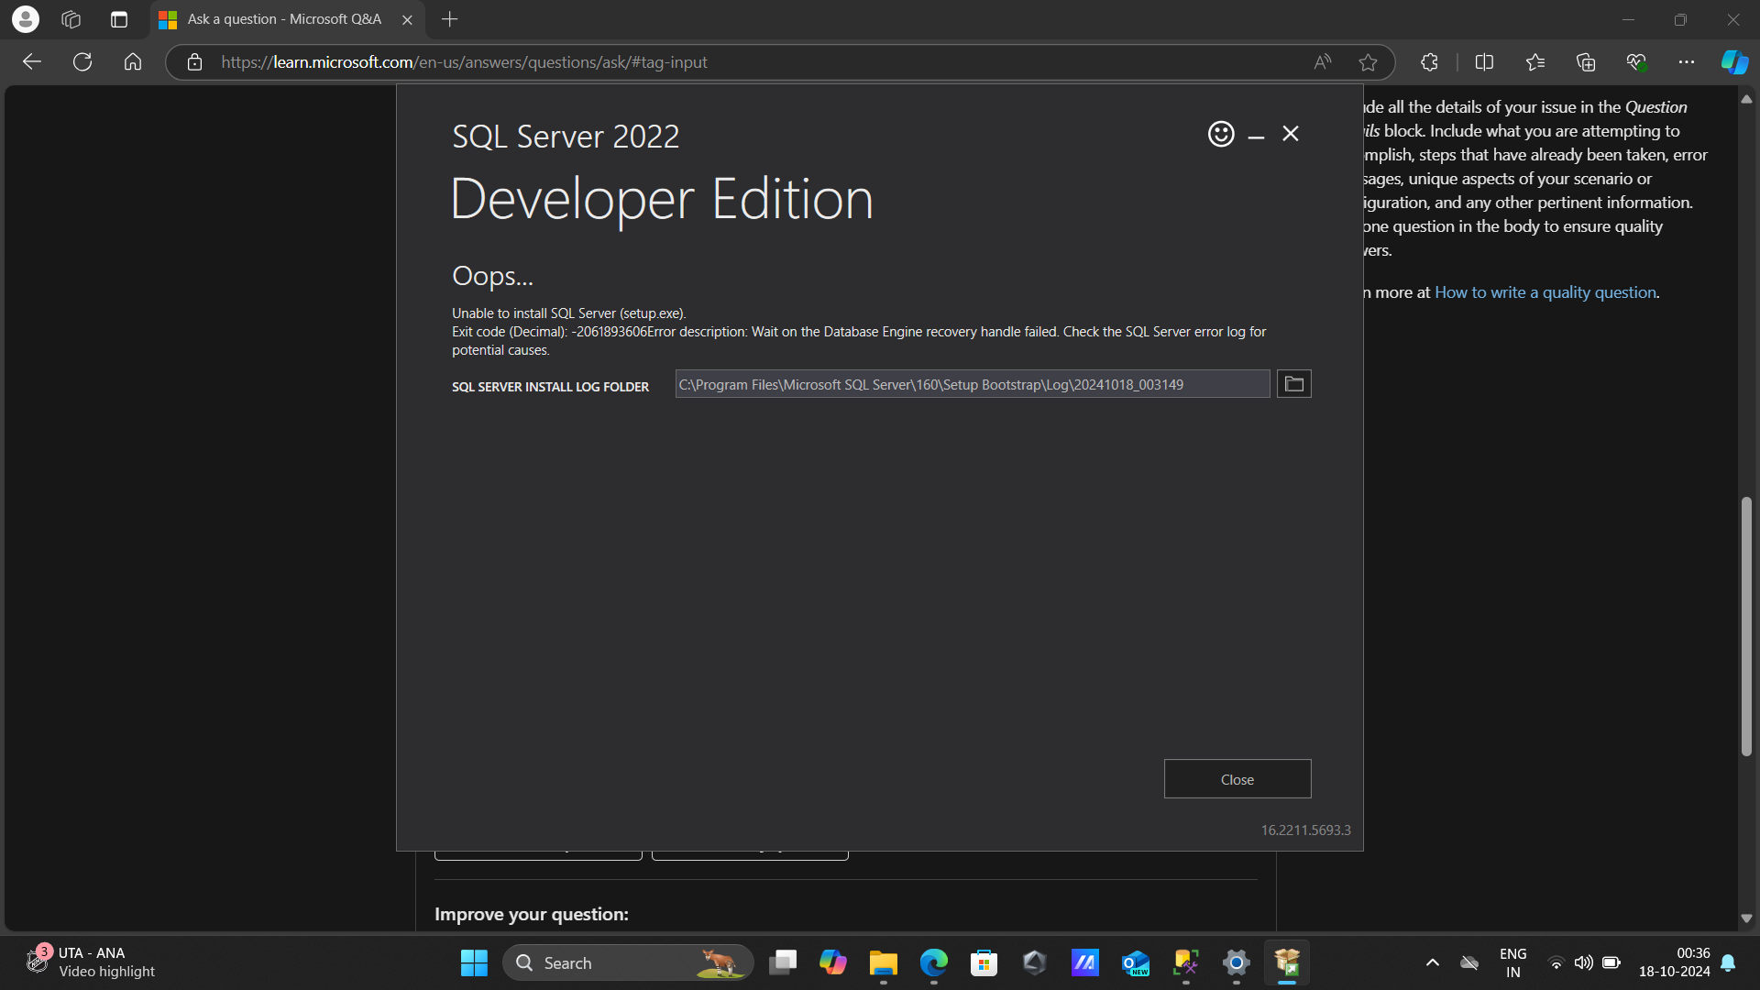Image resolution: width=1760 pixels, height=990 pixels.
Task: Go to the browser home page
Action: (x=133, y=62)
